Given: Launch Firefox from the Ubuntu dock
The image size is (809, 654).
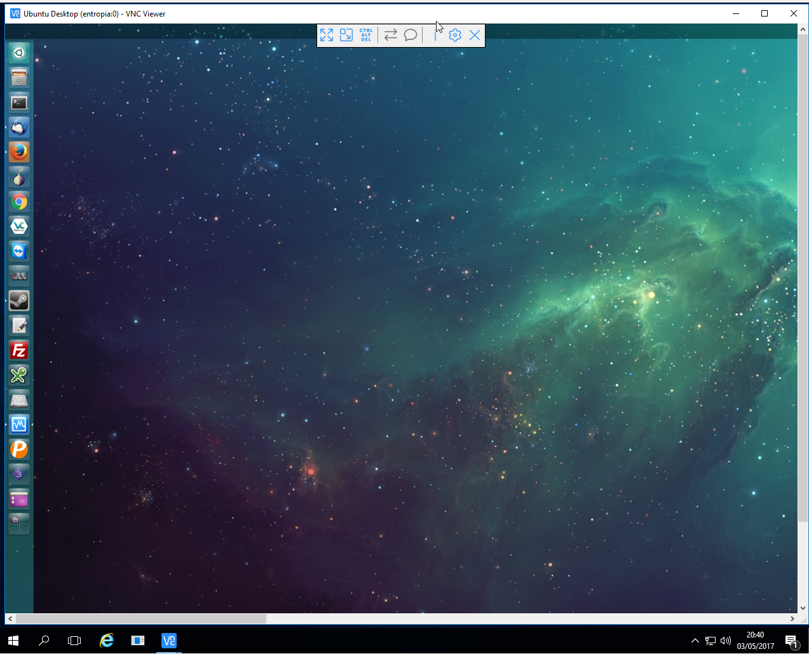Looking at the screenshot, I should [19, 152].
